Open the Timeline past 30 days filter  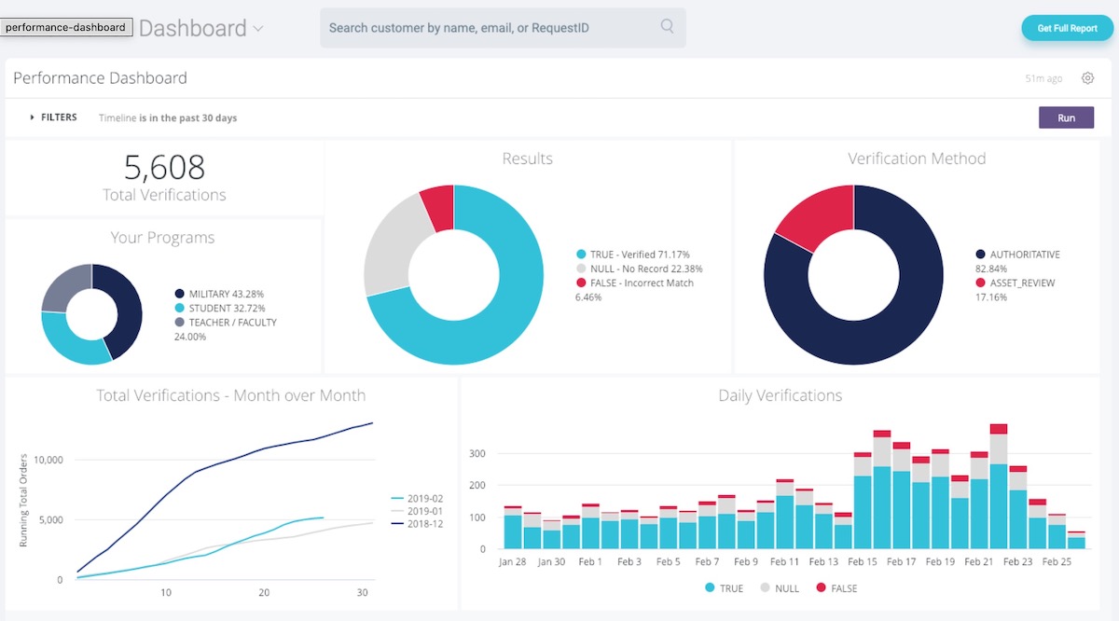click(x=167, y=117)
